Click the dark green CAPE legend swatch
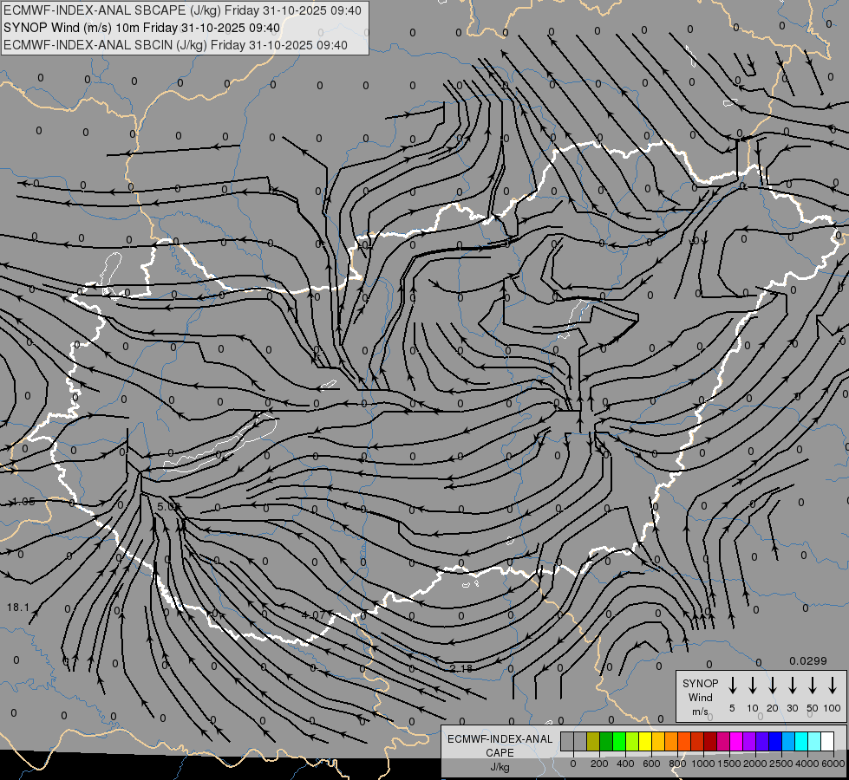This screenshot has width=849, height=780. click(606, 741)
